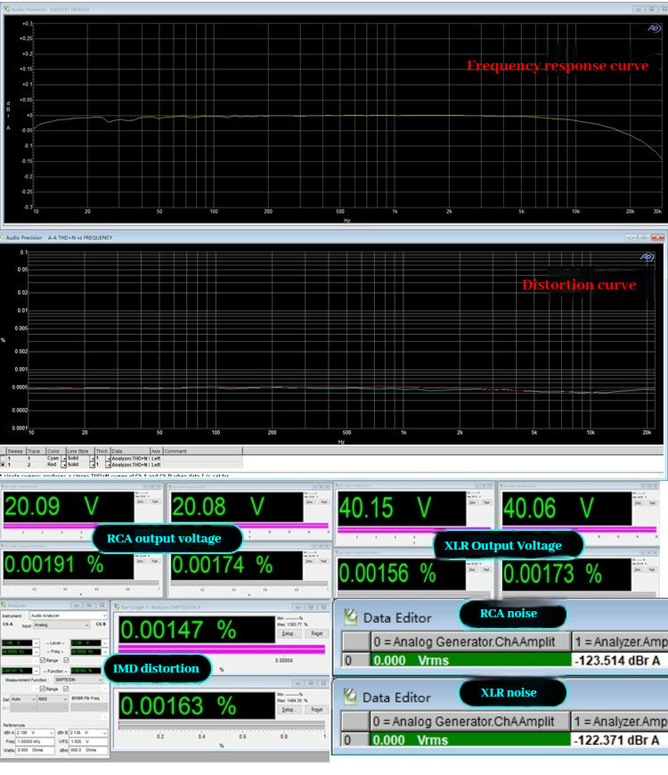
Task: Click the Analyzer panel title bar icon
Action: (4, 605)
